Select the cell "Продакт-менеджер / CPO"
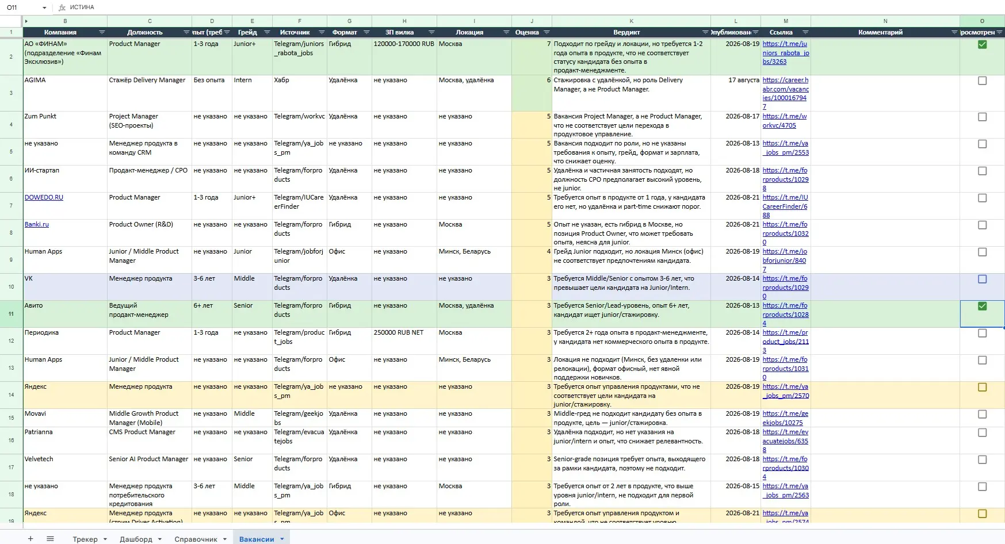This screenshot has height=544, width=1005. tap(150, 179)
